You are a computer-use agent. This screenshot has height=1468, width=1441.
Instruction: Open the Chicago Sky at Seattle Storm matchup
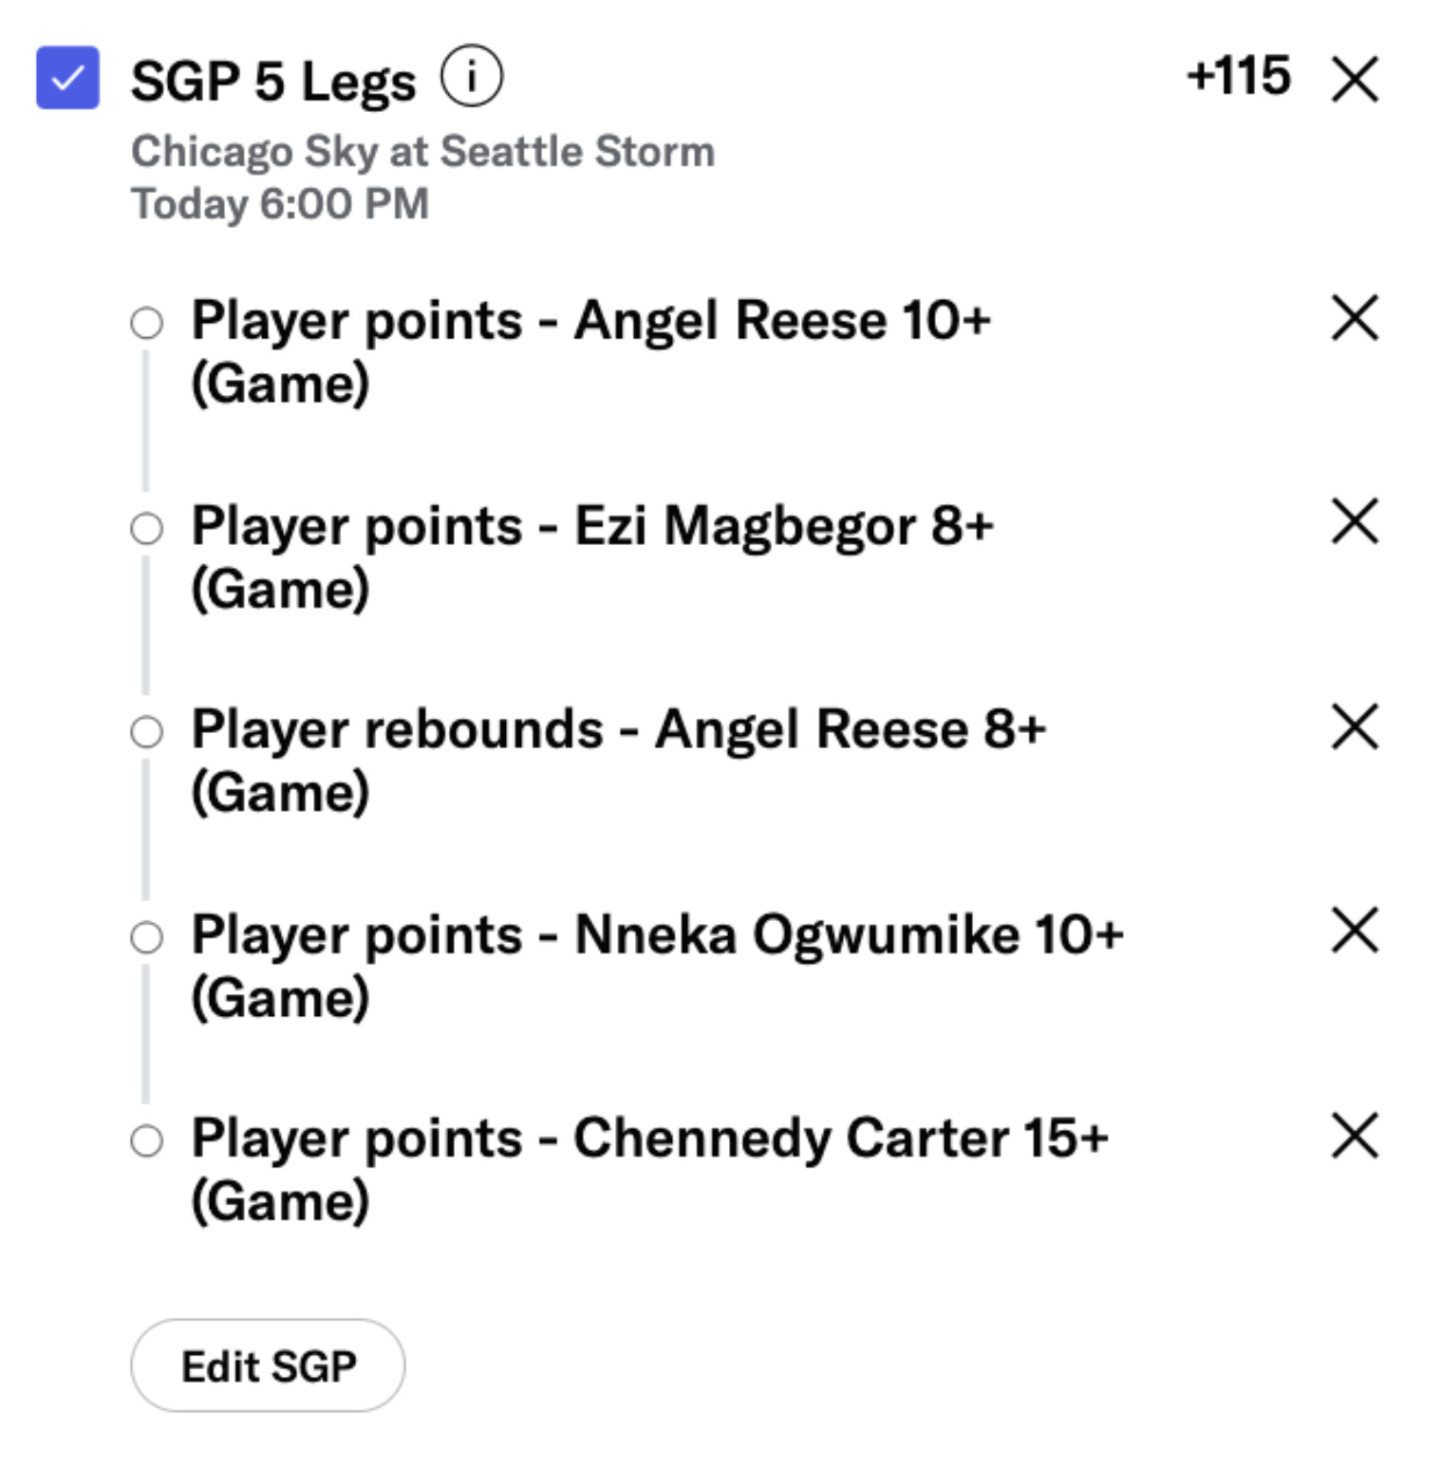pyautogui.click(x=422, y=152)
